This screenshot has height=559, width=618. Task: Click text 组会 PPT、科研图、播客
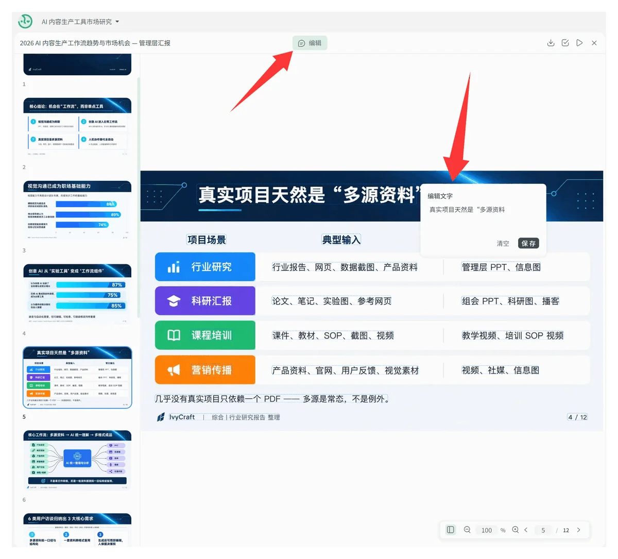pos(510,301)
